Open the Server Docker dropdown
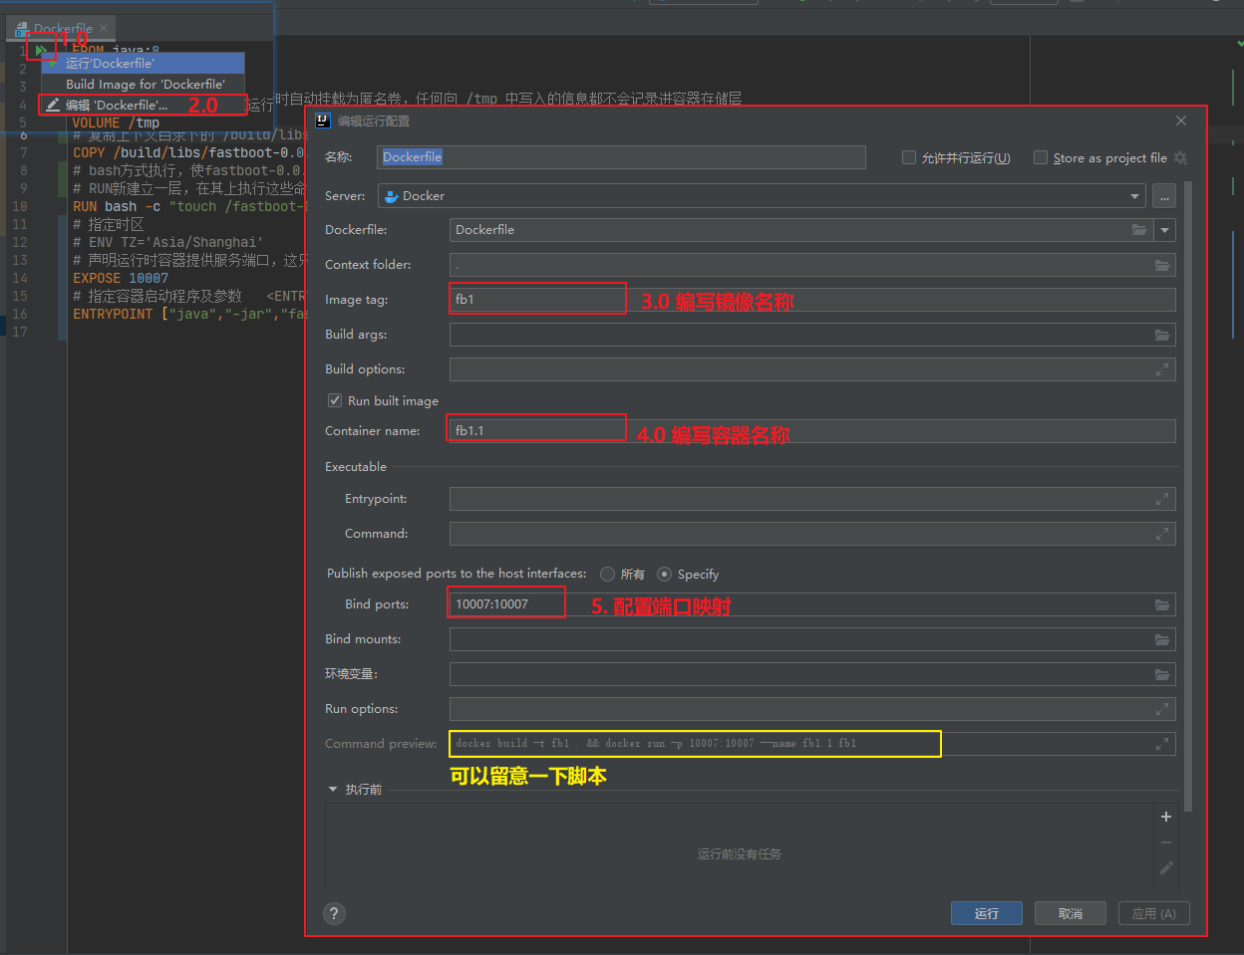This screenshot has width=1244, height=955. coord(1134,196)
